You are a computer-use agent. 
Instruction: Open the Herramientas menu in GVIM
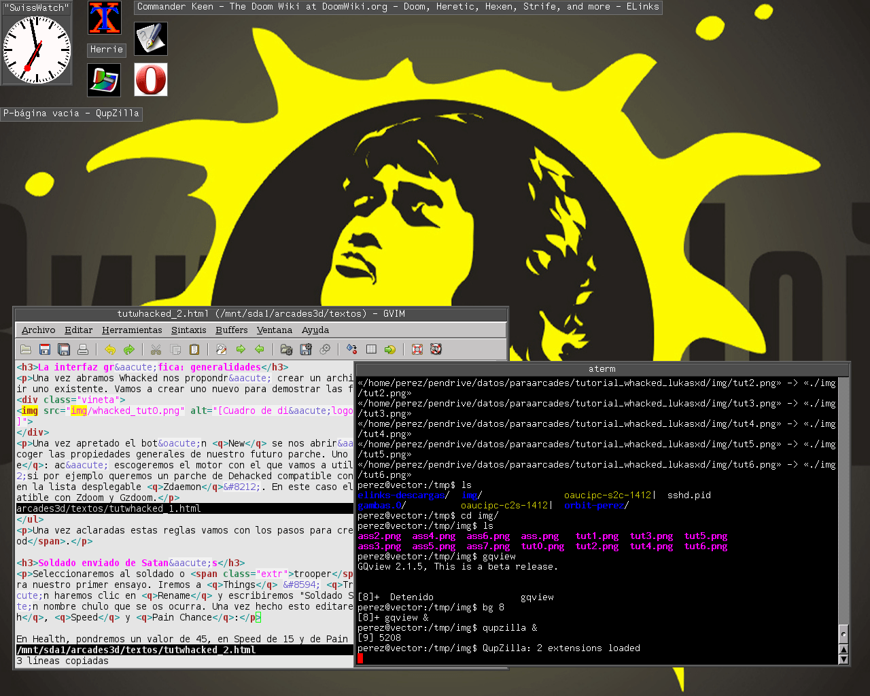(132, 330)
